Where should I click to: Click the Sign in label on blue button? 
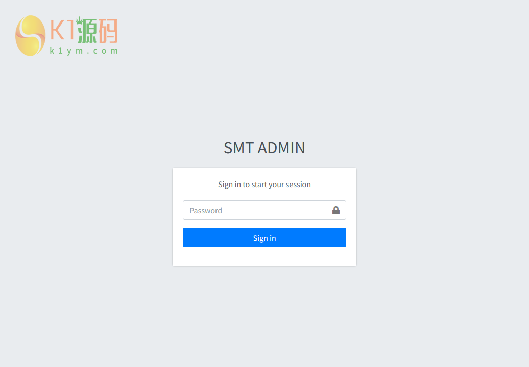click(x=264, y=238)
